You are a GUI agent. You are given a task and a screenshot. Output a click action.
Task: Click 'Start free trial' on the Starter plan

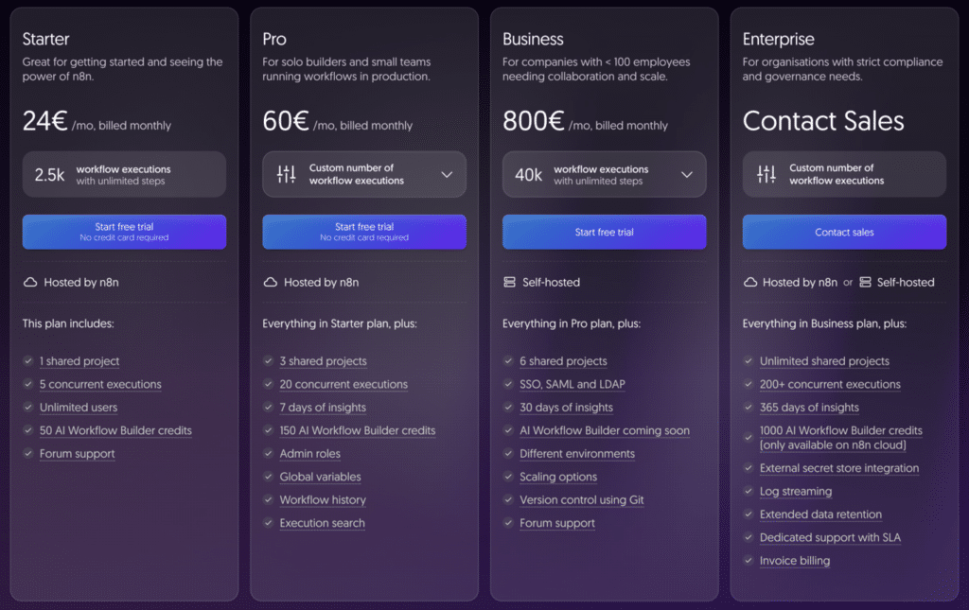[x=124, y=232]
